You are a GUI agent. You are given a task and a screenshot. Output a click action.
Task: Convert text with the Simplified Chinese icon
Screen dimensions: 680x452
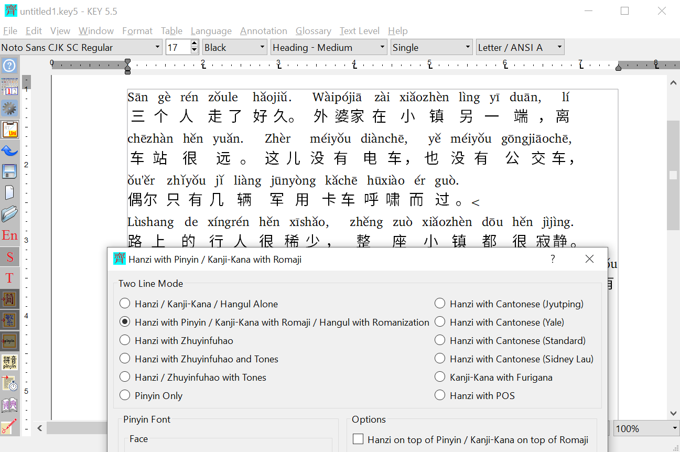coord(9,298)
